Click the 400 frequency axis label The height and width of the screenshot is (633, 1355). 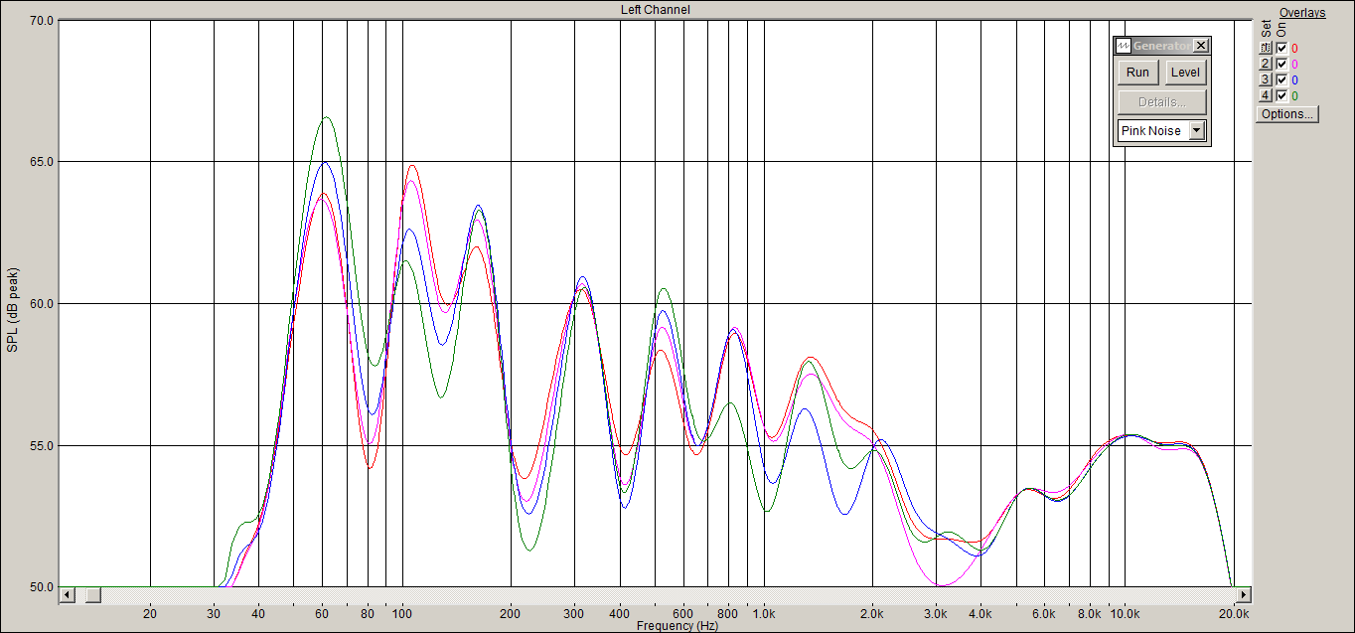[x=620, y=614]
